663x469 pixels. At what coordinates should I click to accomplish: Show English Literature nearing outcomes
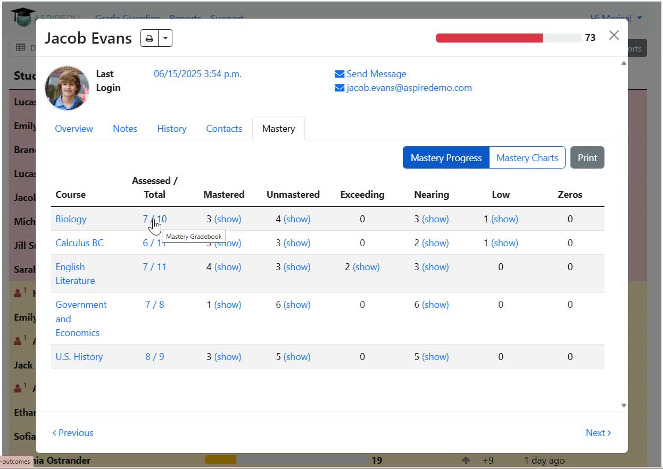[435, 267]
